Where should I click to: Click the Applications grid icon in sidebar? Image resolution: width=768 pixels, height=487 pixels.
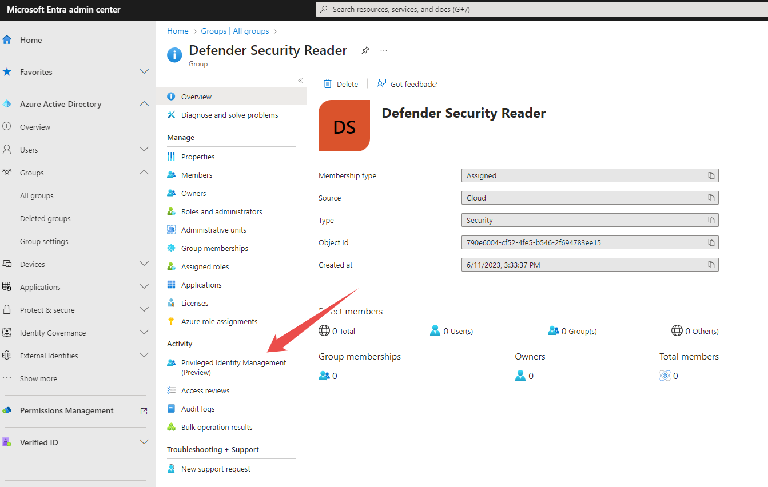(7, 287)
